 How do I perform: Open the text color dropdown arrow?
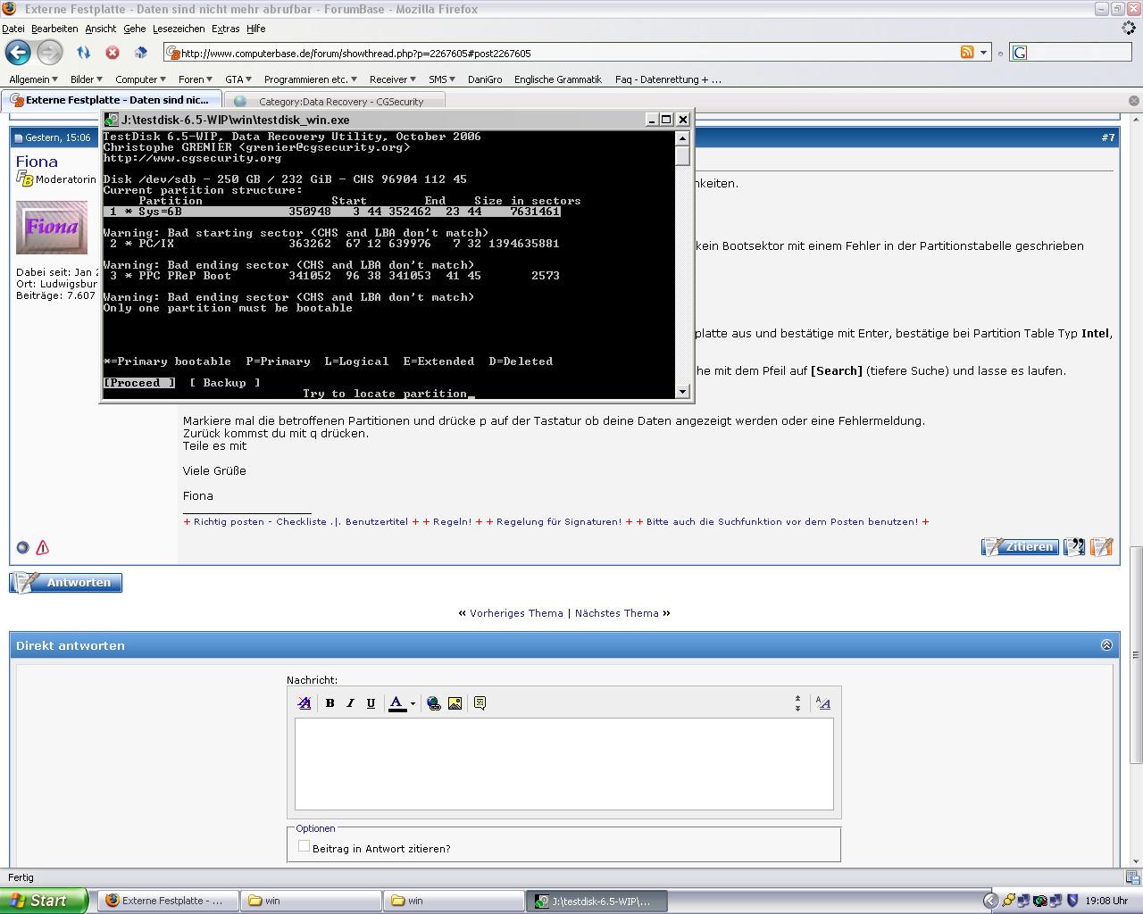point(413,704)
